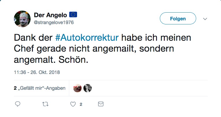The image size is (221, 117).
Task: Retweet this tweet using the arrows icon
Action: tap(45, 104)
